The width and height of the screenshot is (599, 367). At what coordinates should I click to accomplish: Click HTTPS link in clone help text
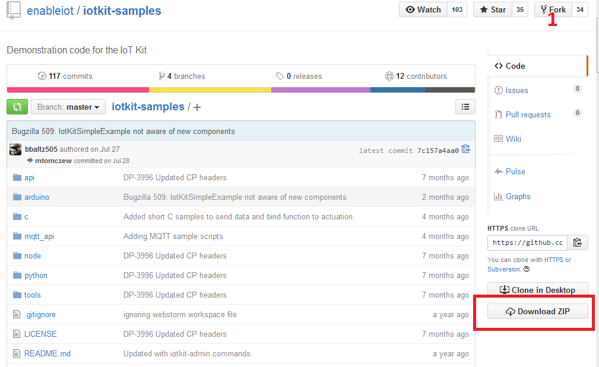pos(553,260)
